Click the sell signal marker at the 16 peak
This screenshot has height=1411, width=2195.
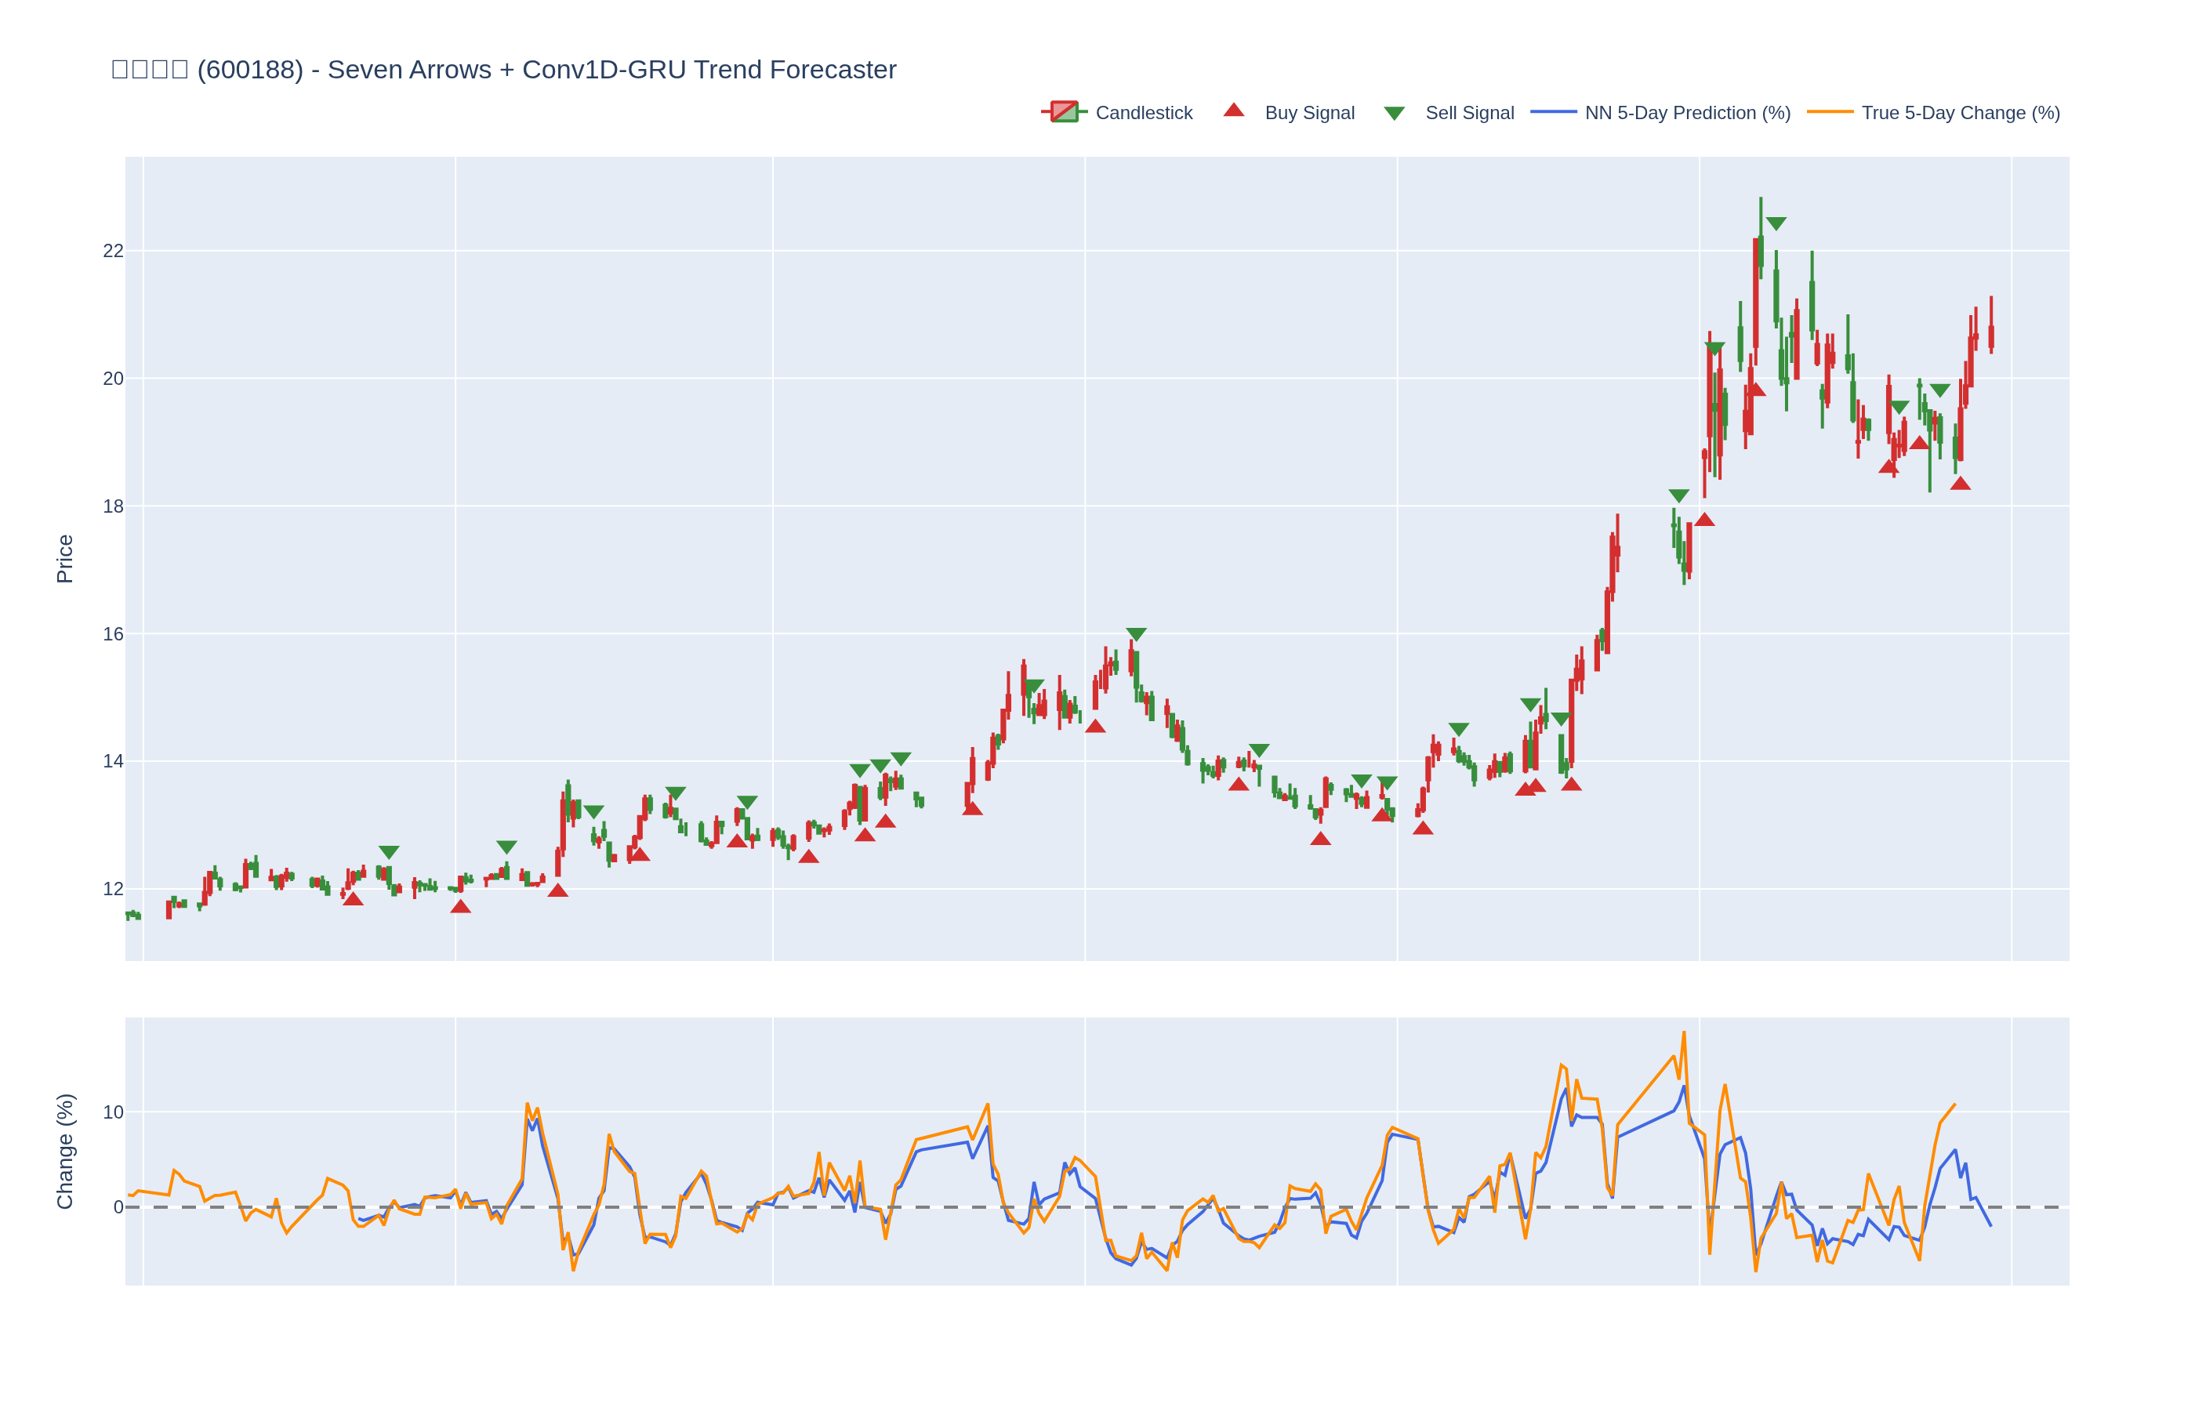click(x=1135, y=634)
